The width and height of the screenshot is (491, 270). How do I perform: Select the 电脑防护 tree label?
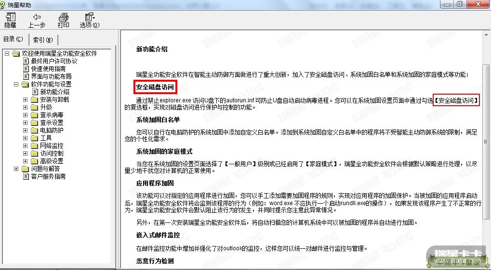pos(52,130)
